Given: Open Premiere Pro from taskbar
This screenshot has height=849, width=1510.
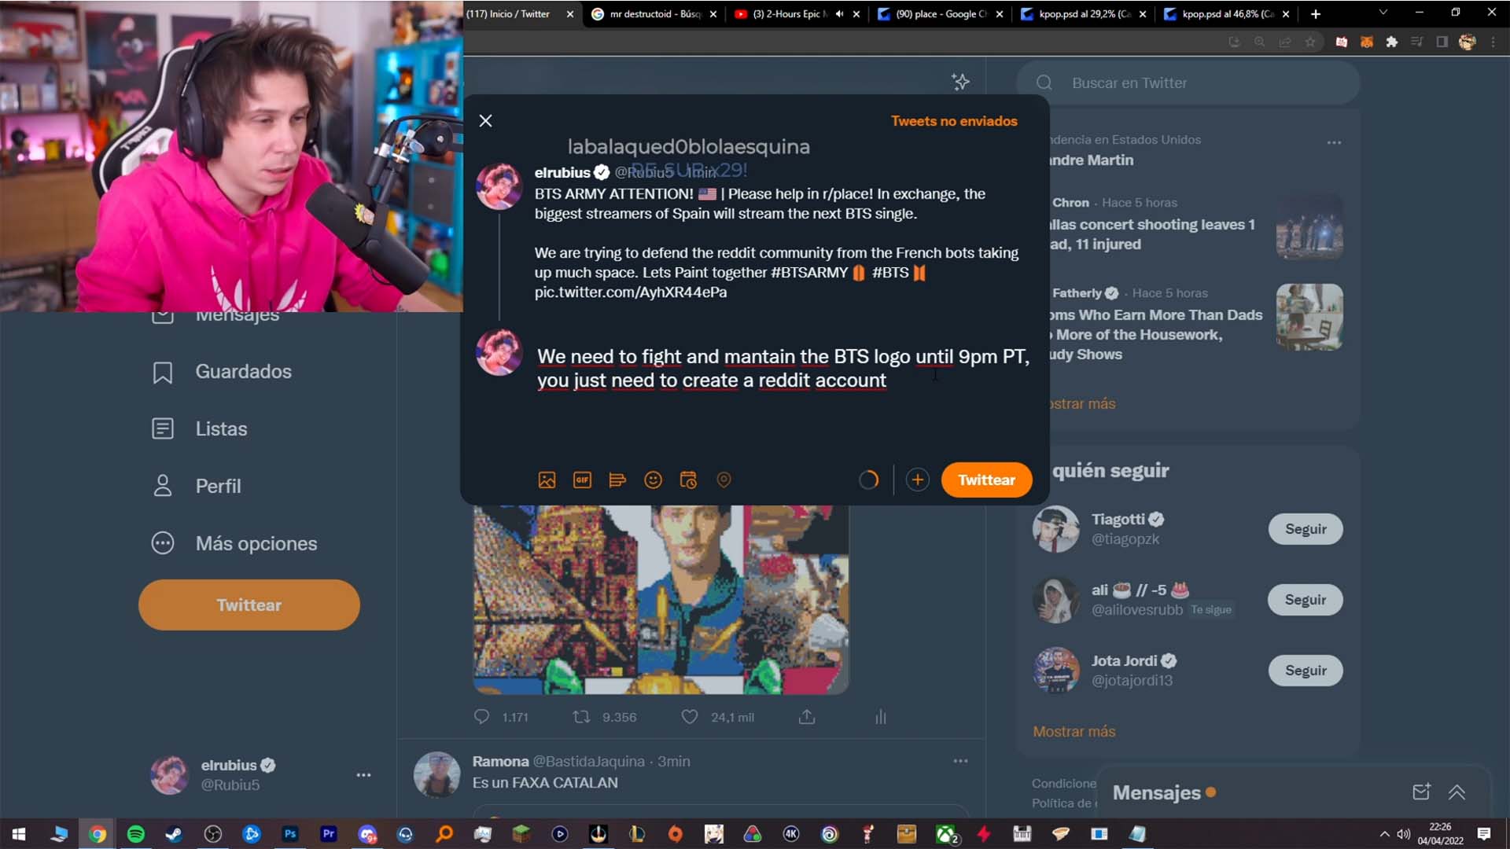Looking at the screenshot, I should (329, 834).
